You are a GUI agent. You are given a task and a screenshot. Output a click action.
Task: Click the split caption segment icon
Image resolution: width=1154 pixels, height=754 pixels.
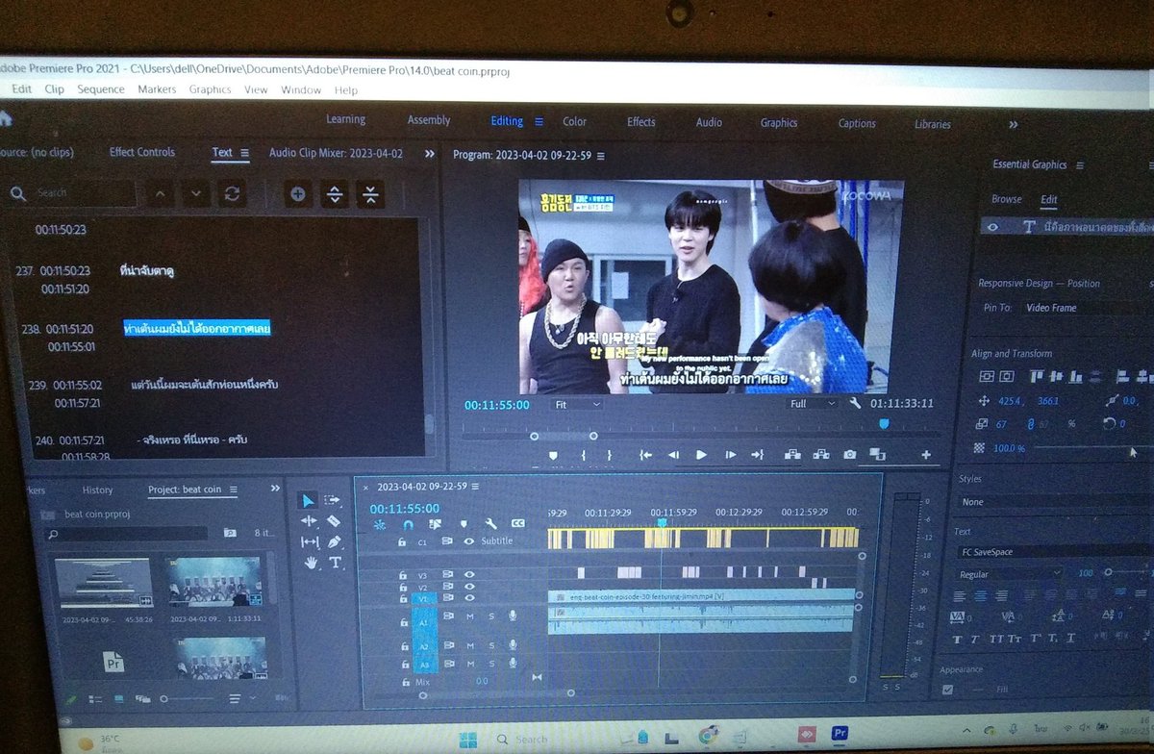[x=335, y=194]
